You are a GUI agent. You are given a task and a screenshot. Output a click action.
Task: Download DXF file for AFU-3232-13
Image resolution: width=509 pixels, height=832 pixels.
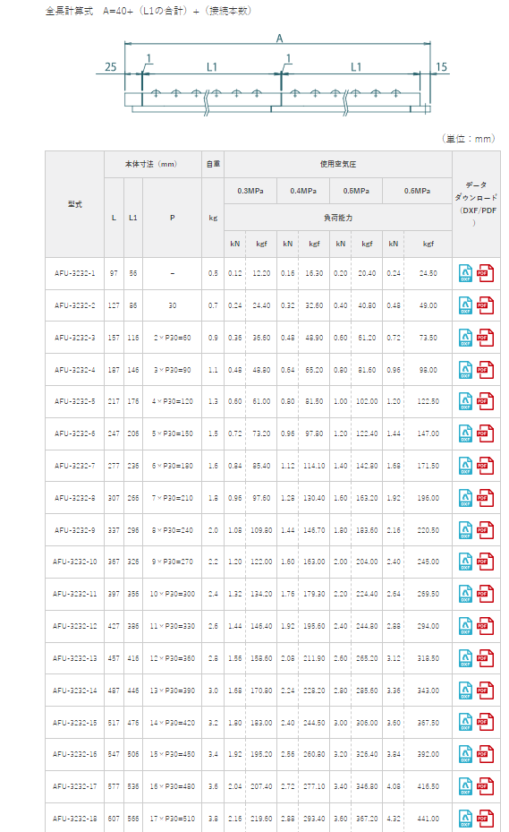pos(465,658)
